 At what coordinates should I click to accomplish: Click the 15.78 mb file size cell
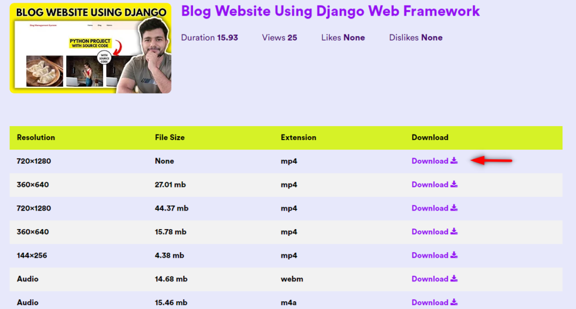[170, 231]
